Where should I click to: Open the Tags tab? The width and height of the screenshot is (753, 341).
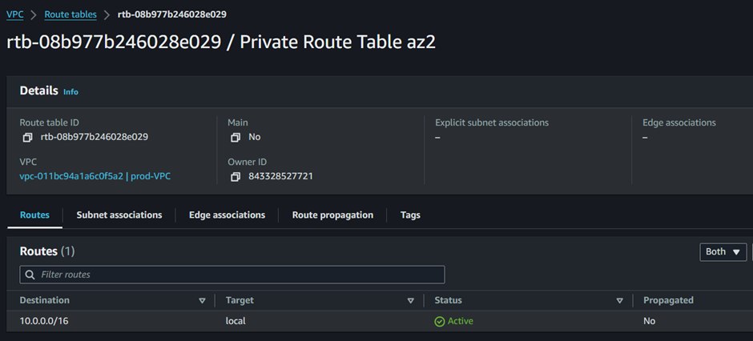click(410, 215)
